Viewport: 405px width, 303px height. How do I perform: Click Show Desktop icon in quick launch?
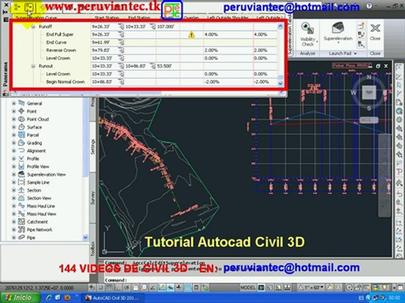click(x=58, y=298)
